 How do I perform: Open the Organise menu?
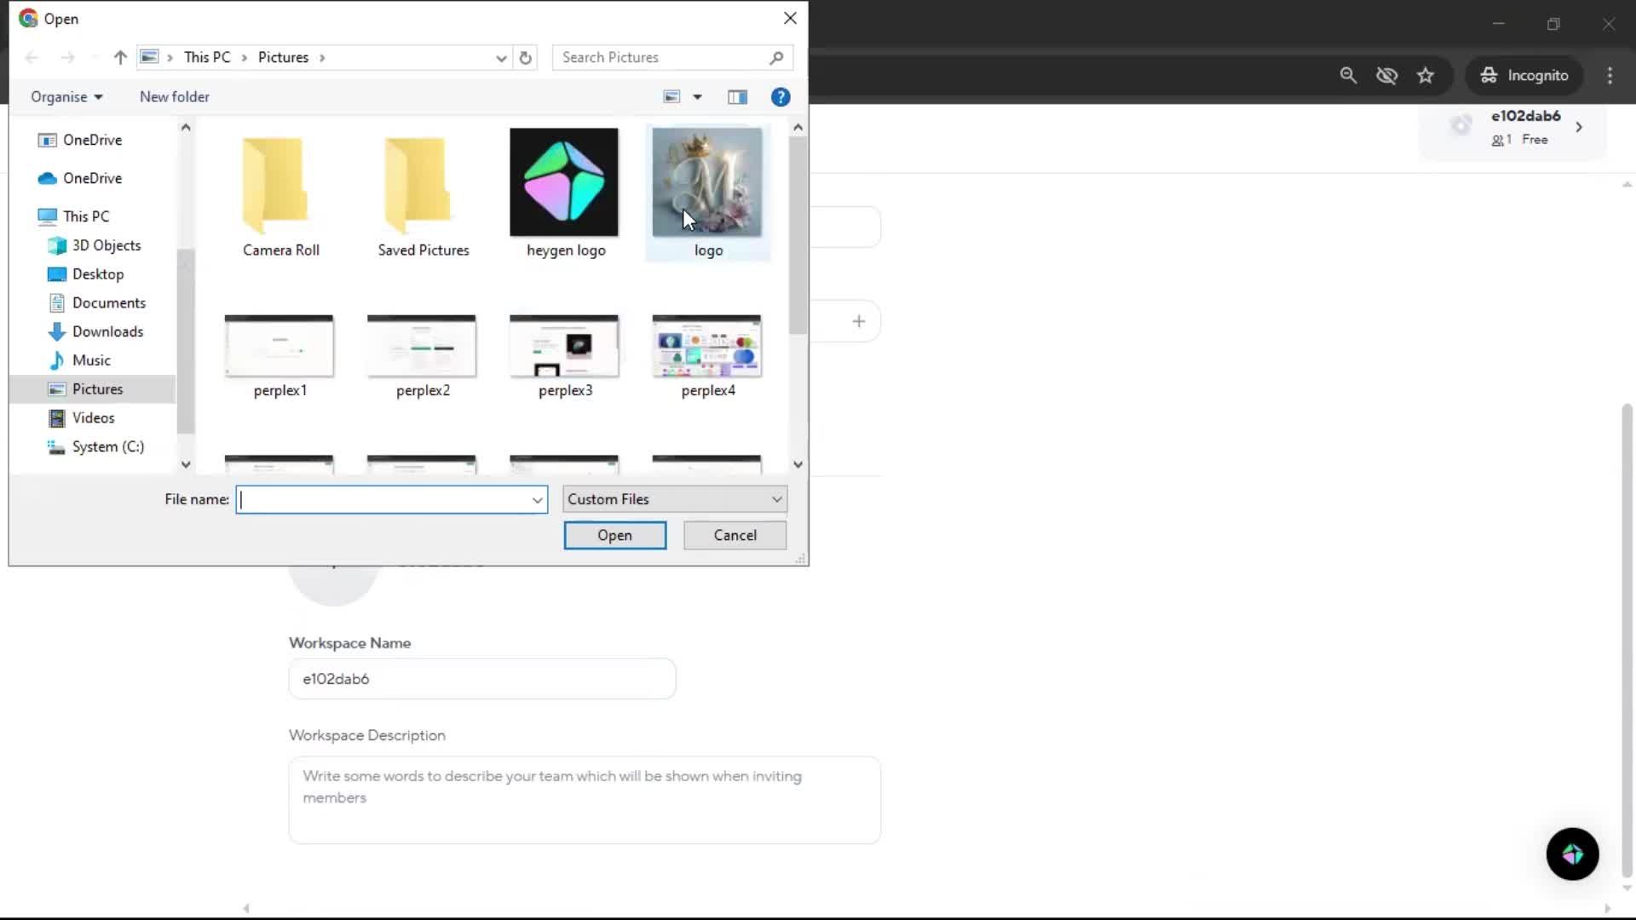point(66,97)
